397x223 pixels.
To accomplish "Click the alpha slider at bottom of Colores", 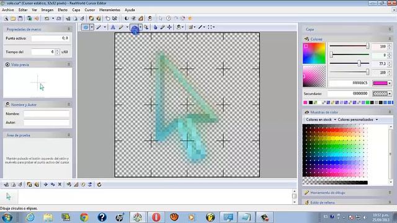I will 349,72.
